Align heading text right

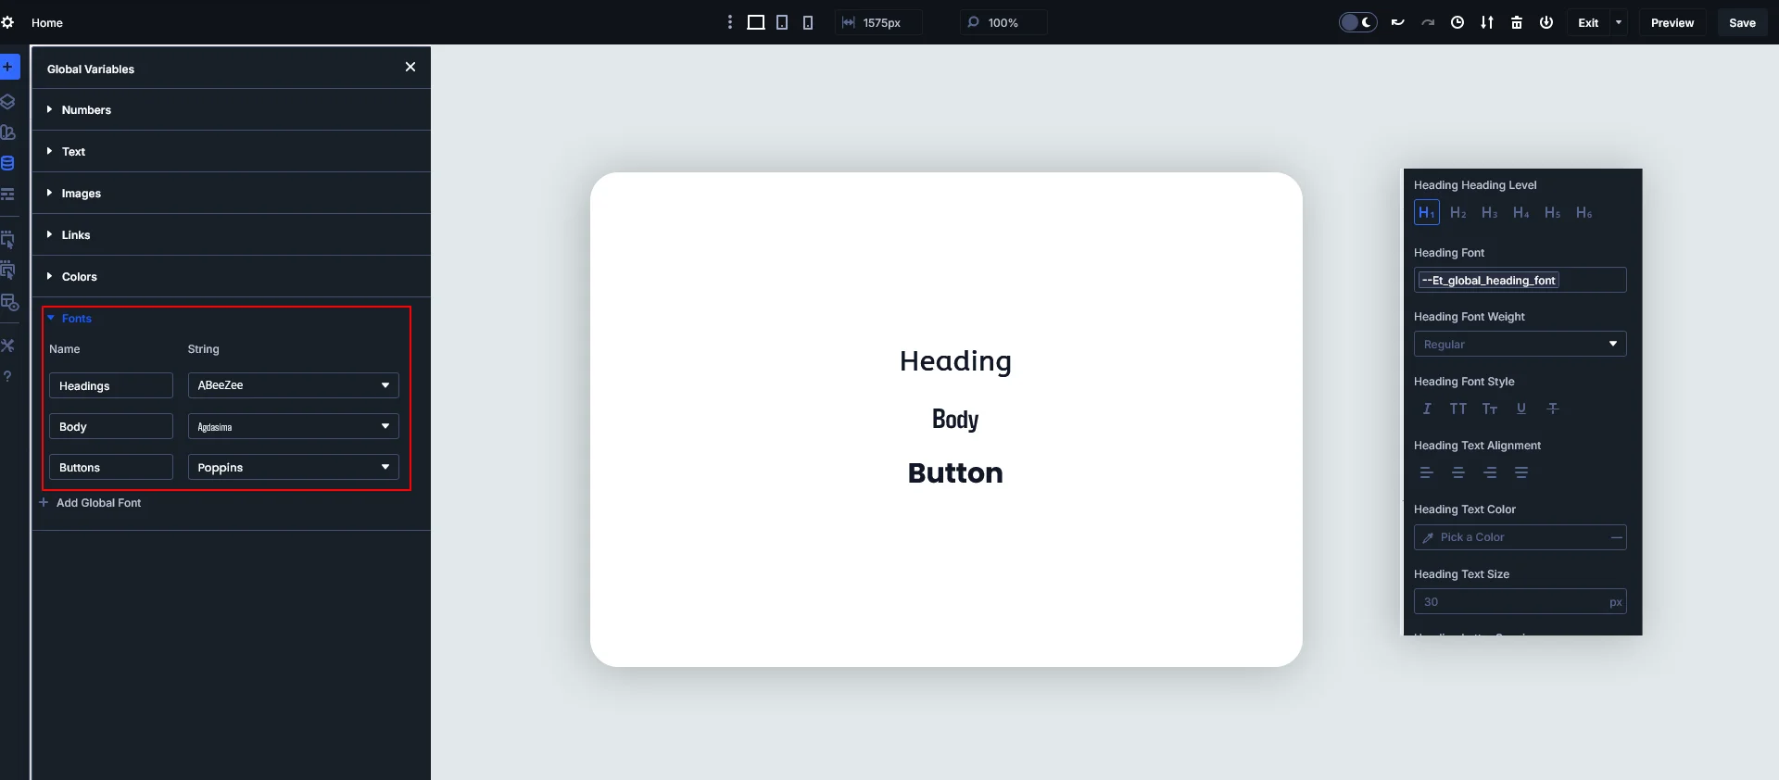pos(1490,472)
